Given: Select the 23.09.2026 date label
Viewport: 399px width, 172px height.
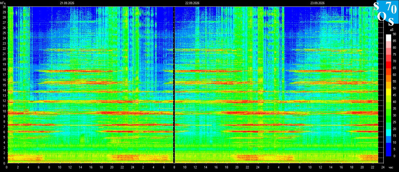Looking at the screenshot, I should click(318, 3).
